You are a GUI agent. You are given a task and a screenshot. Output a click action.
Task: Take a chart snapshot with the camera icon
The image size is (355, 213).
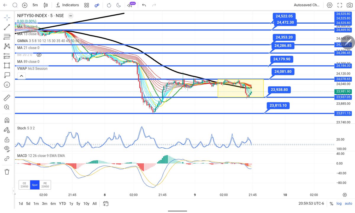350,5
